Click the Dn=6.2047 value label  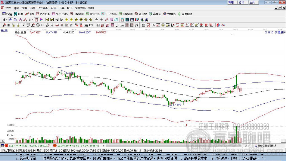(x=85, y=32)
